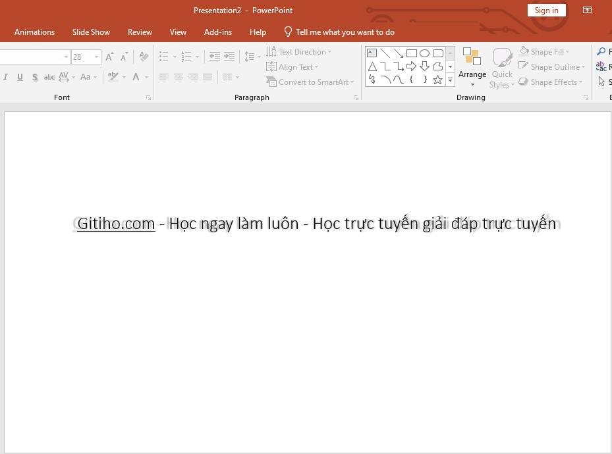The image size is (612, 454).
Task: Select the Arrow shape tool
Action: point(397,53)
